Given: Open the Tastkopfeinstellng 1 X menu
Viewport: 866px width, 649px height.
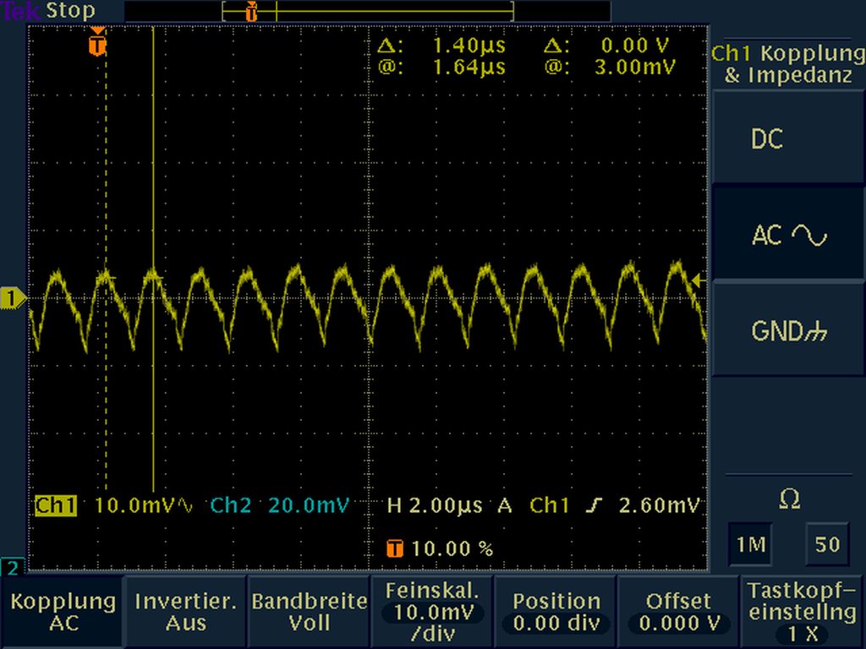Looking at the screenshot, I should 803,612.
